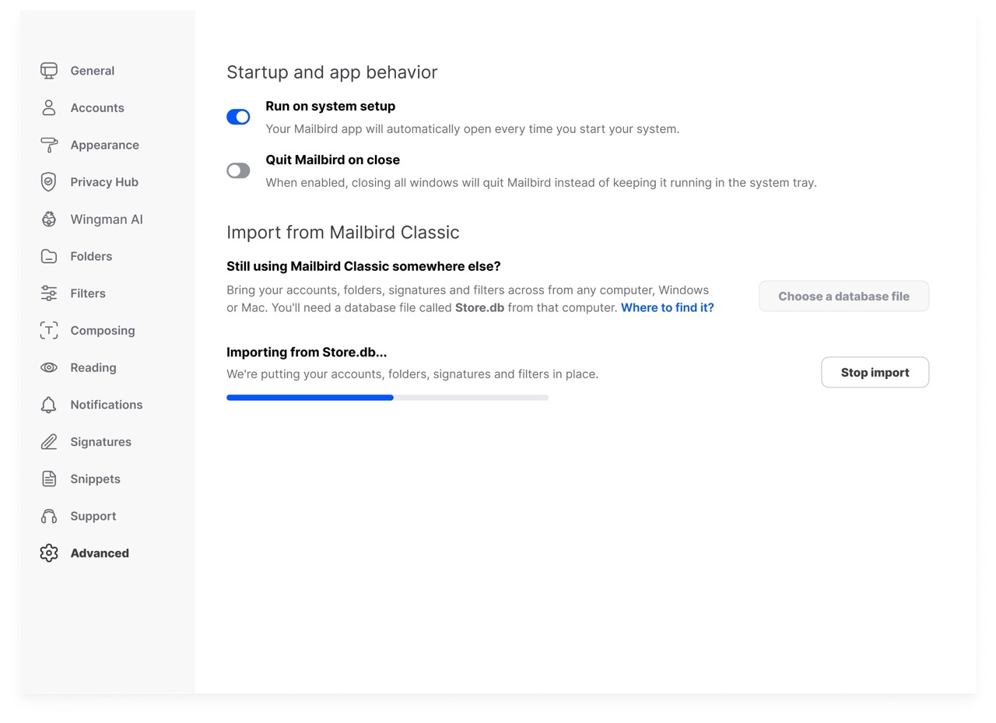Click the Importing from Store.db... text
The height and width of the screenshot is (723, 996).
pos(307,352)
